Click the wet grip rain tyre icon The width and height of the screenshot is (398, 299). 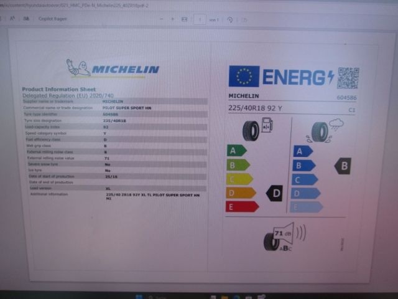pos(325,130)
